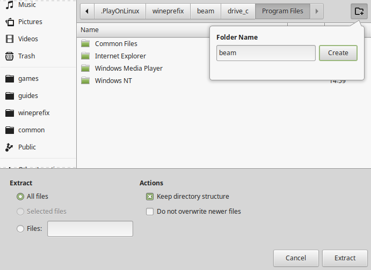The width and height of the screenshot is (371, 270).
Task: Toggle Keep directory structure checkbox
Action: [x=150, y=197]
